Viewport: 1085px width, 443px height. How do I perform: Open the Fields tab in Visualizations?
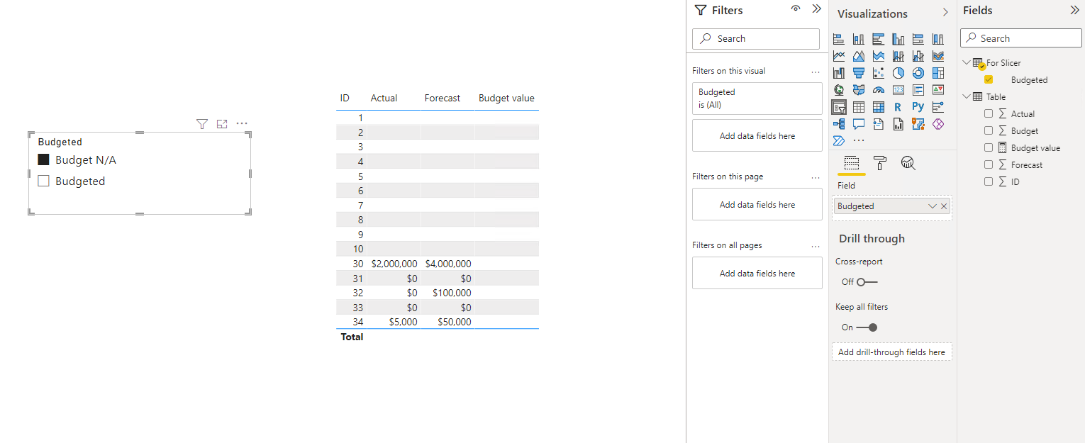[852, 163]
